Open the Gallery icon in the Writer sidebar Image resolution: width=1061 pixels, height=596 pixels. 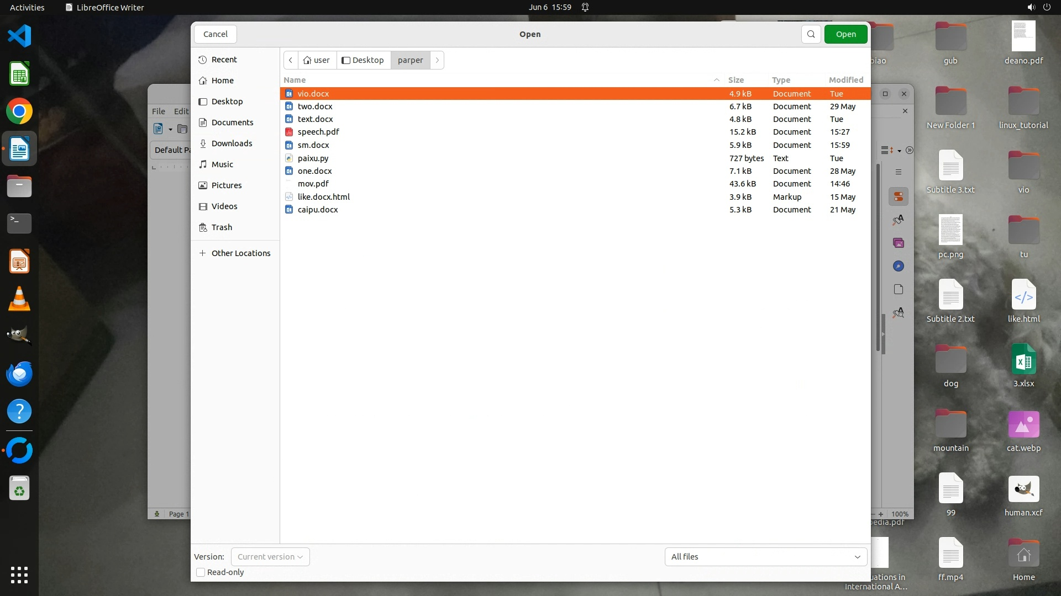pyautogui.click(x=899, y=243)
